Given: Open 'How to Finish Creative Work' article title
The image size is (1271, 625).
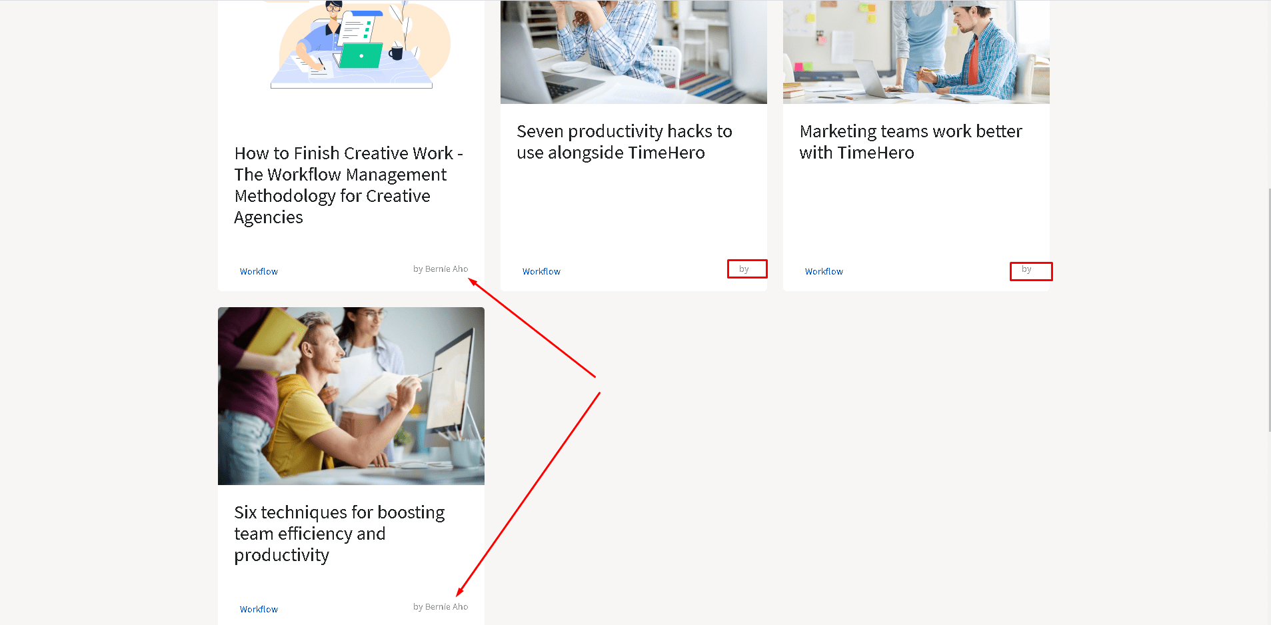Looking at the screenshot, I should [349, 185].
